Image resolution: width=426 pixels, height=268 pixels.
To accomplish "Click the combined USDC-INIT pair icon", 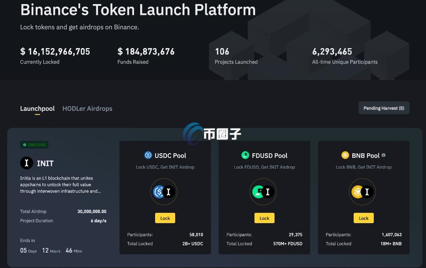I will click(165, 192).
